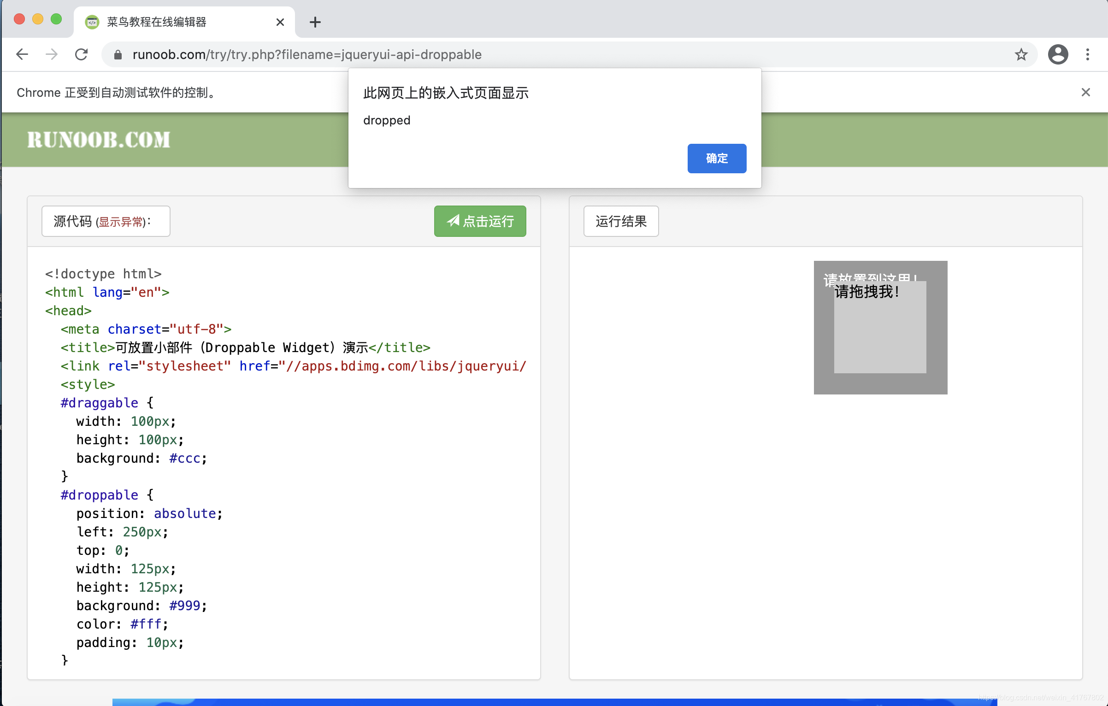Open the Chrome three-dot menu

(1087, 54)
